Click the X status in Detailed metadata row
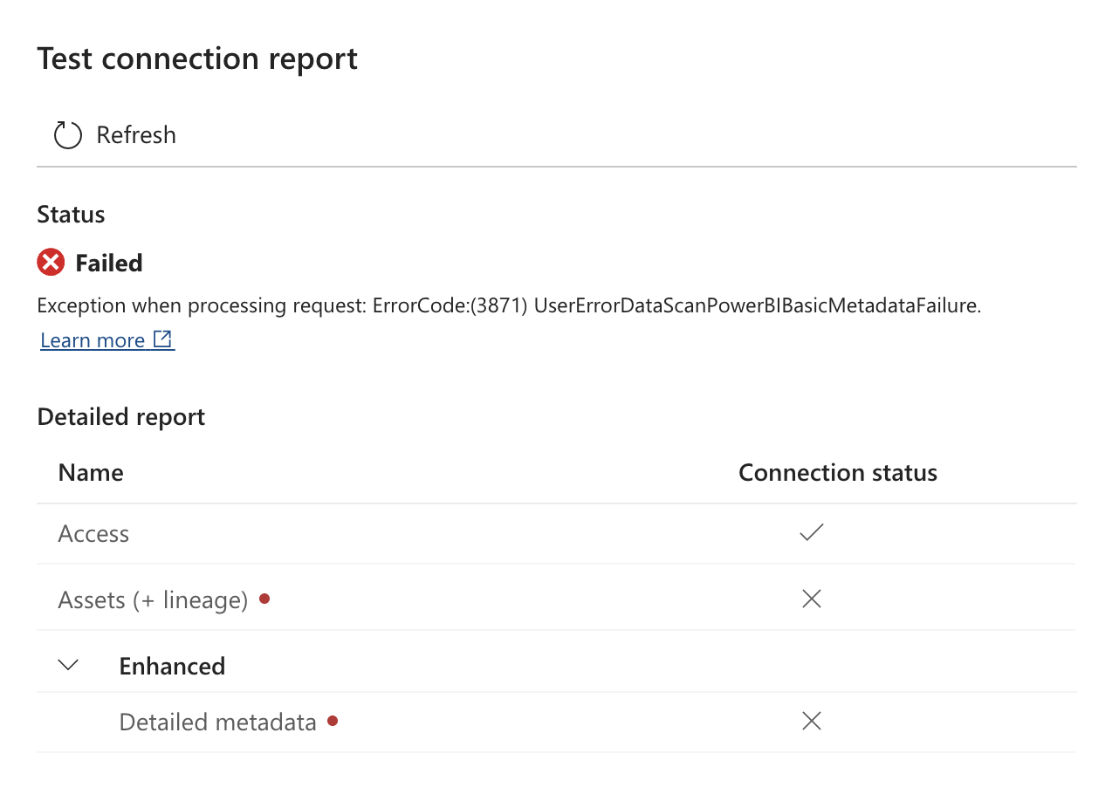 tap(812, 721)
